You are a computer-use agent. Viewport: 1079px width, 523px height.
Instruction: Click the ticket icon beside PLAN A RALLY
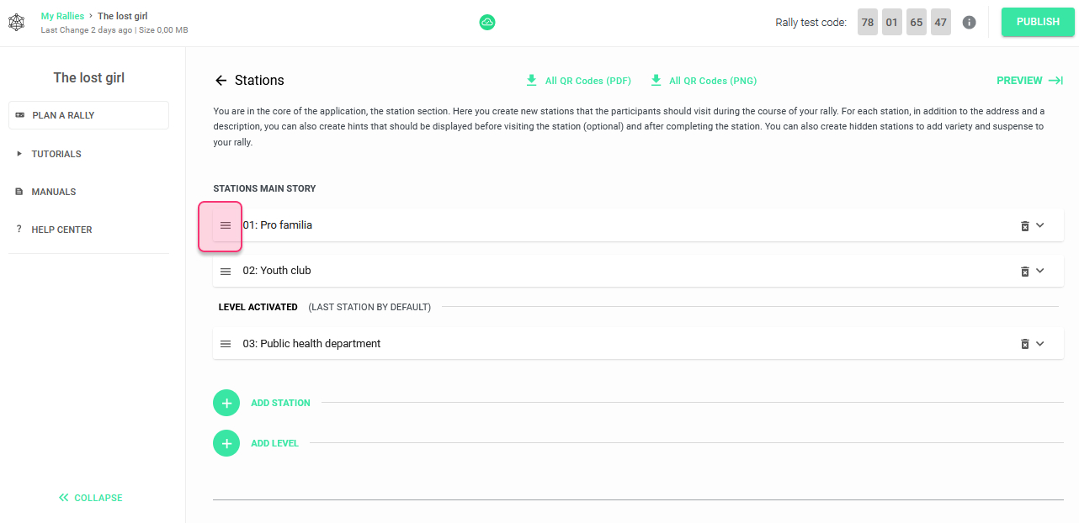[20, 115]
